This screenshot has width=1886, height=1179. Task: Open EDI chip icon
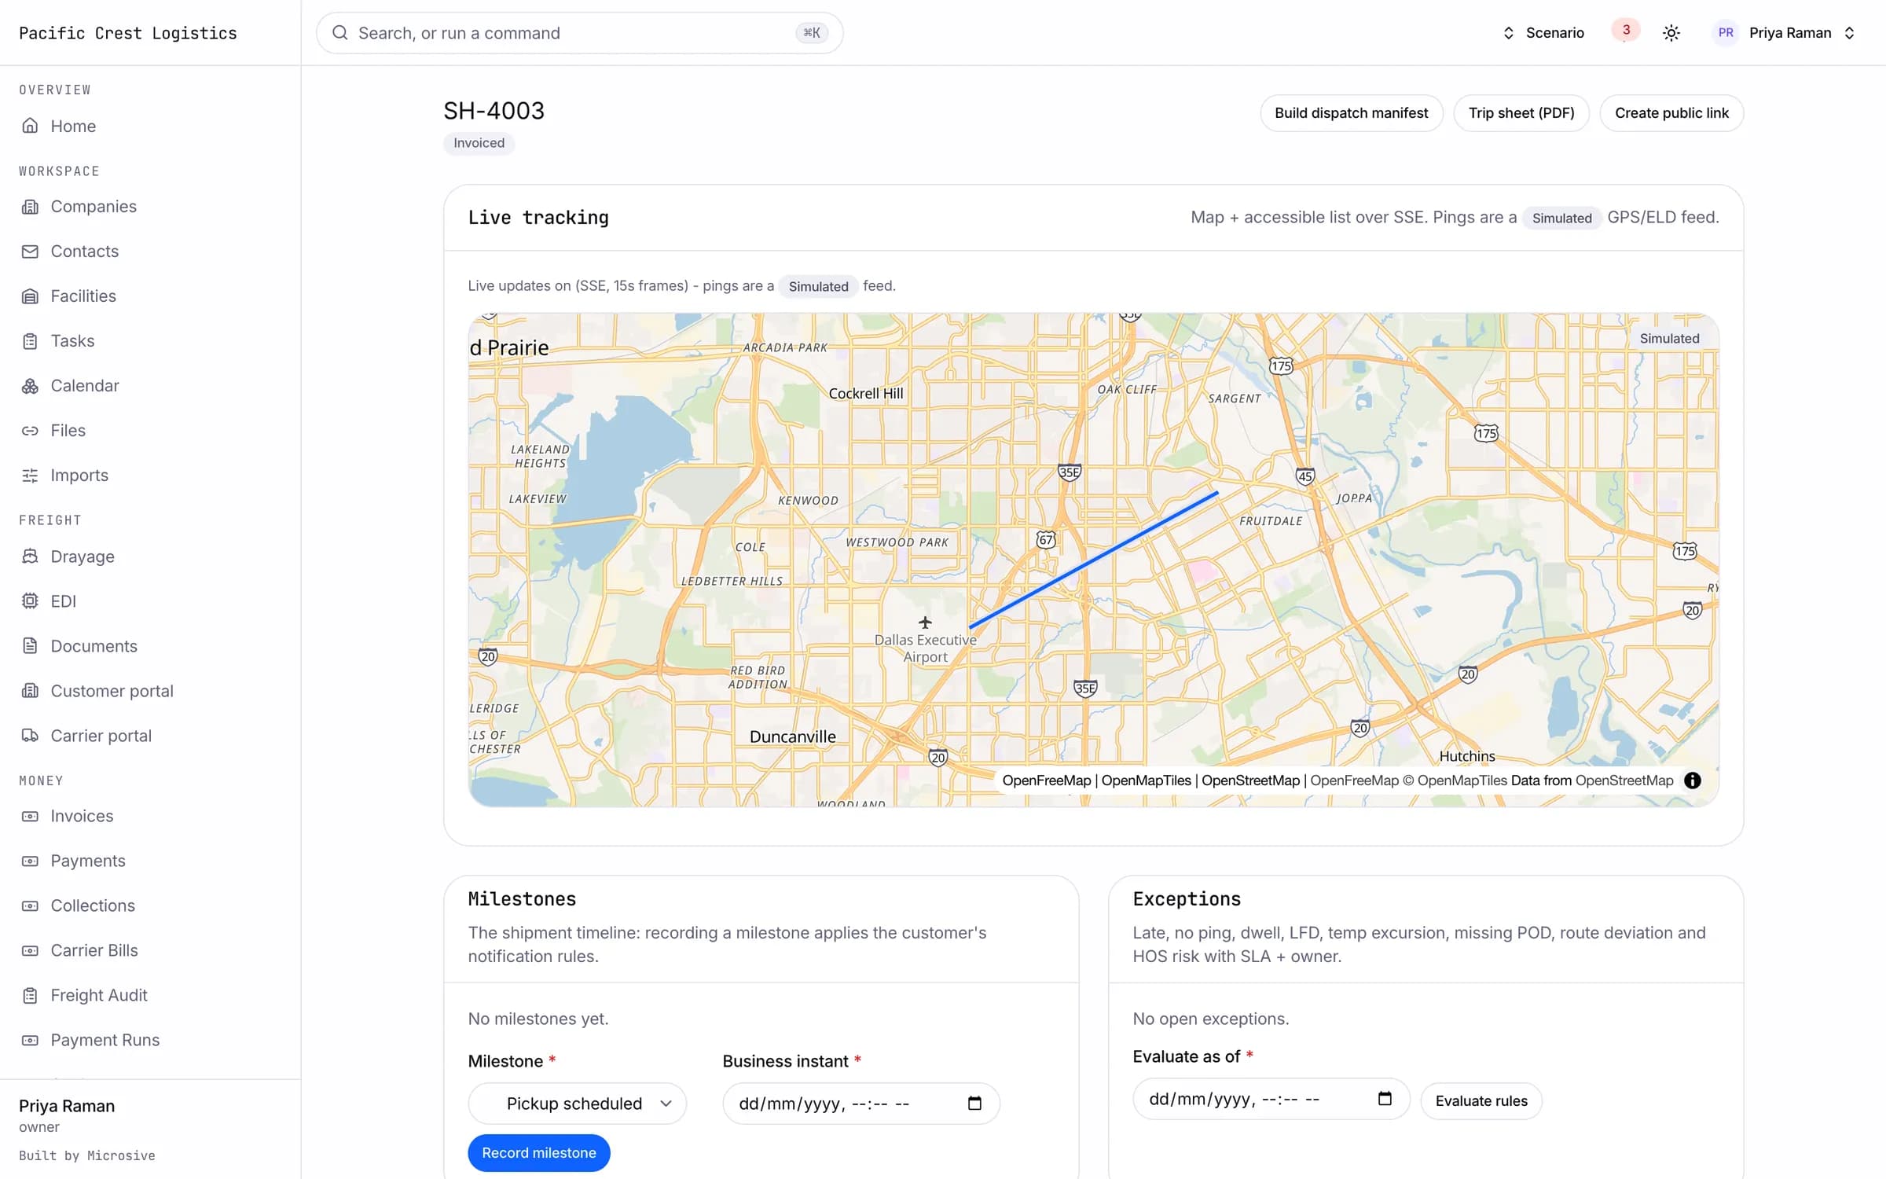[30, 601]
